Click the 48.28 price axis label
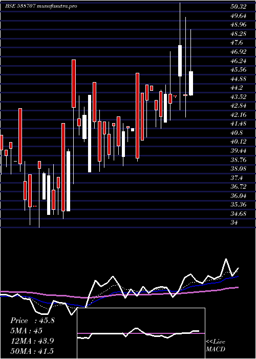Viewport: 256px width, 359px height. tap(239, 34)
